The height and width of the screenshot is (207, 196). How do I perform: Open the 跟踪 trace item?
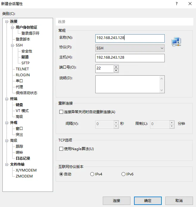pyautogui.click(x=19, y=147)
